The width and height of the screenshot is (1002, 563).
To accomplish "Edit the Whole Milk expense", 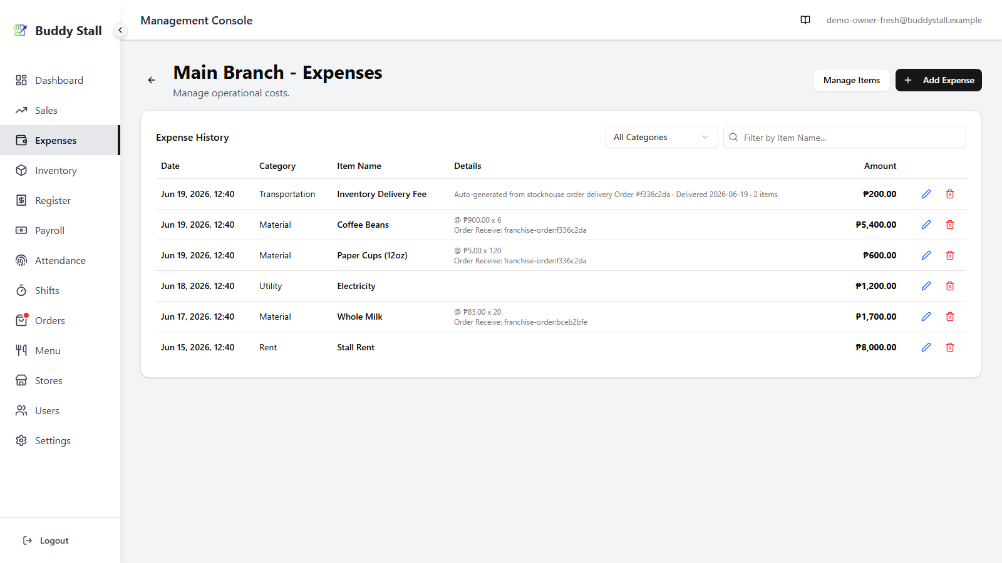I will [926, 317].
